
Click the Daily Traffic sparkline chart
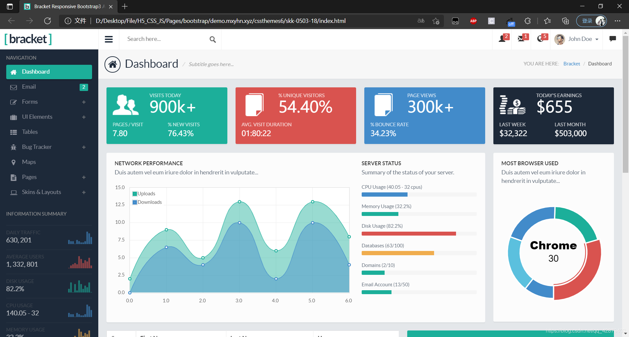click(x=80, y=238)
